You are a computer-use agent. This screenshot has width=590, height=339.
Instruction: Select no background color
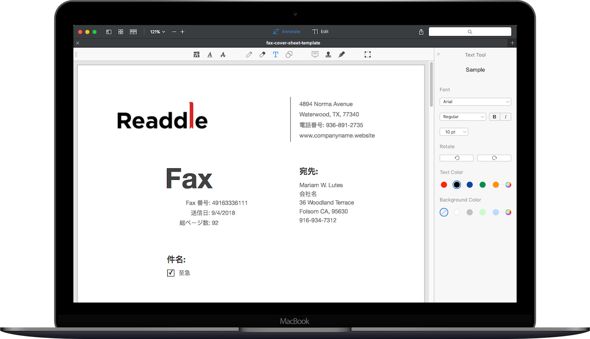(x=444, y=212)
